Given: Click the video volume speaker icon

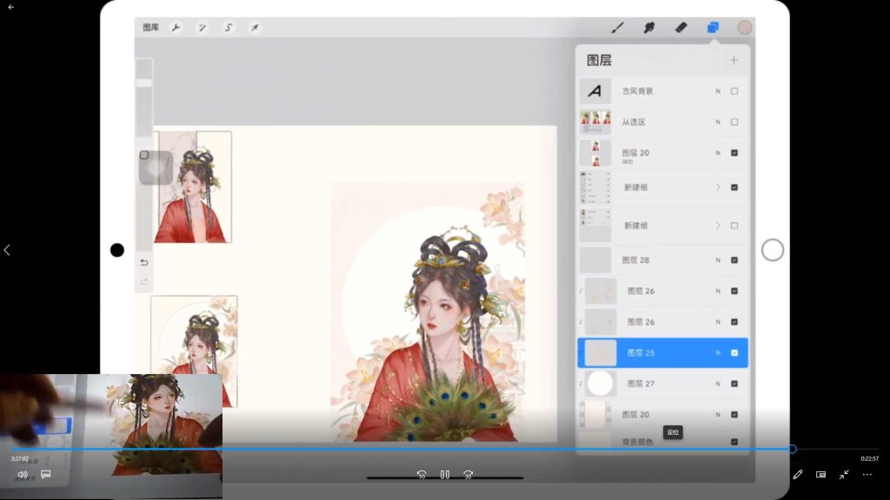Looking at the screenshot, I should point(22,475).
